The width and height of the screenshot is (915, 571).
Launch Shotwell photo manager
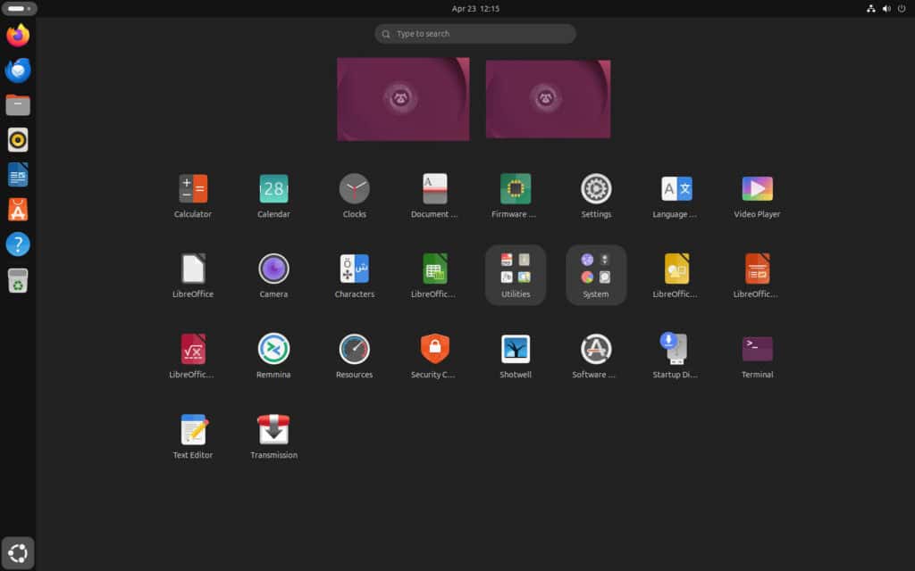pyautogui.click(x=515, y=349)
